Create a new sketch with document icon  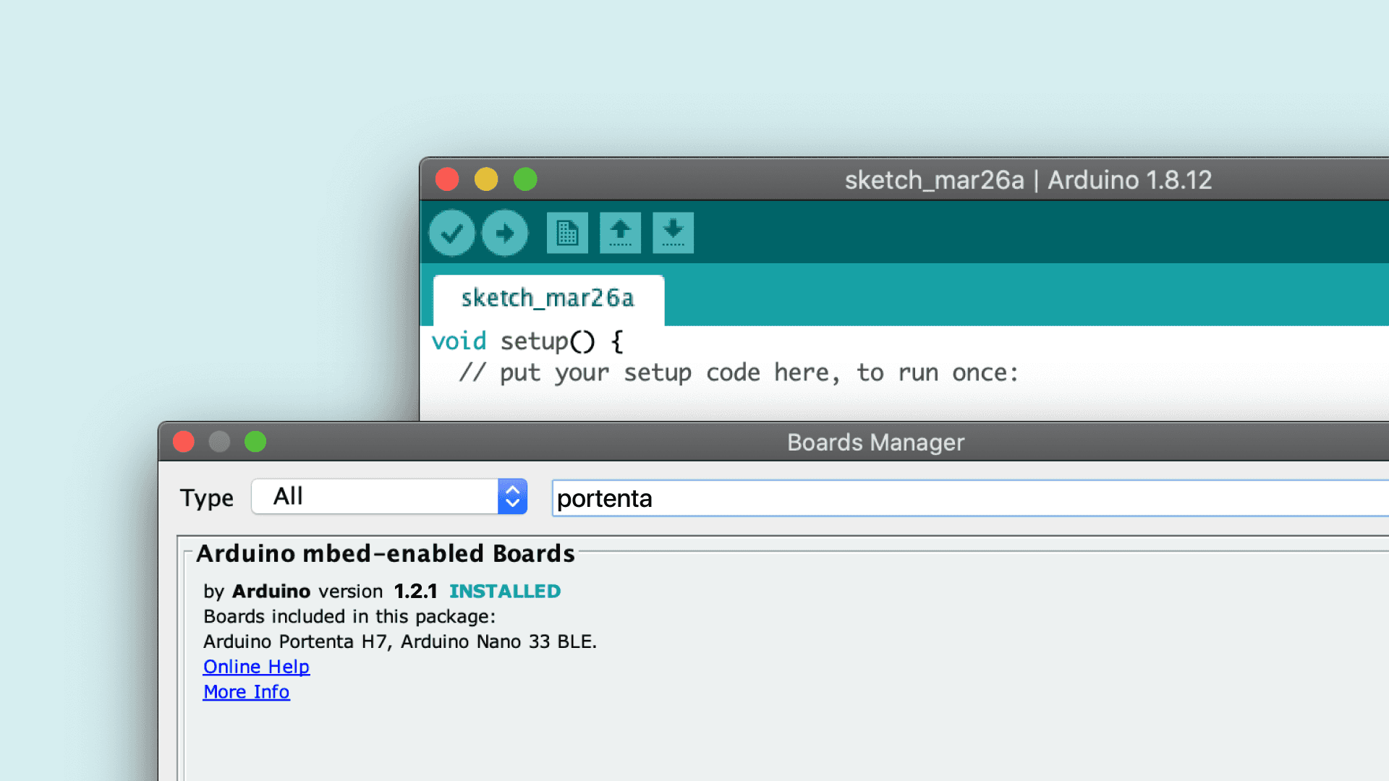point(567,233)
